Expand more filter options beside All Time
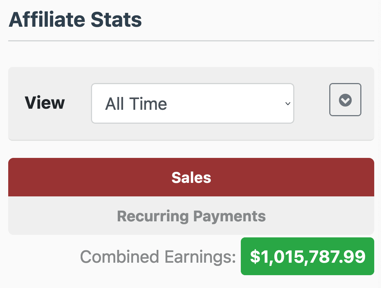Viewport: 381px width, 288px height. coord(345,100)
